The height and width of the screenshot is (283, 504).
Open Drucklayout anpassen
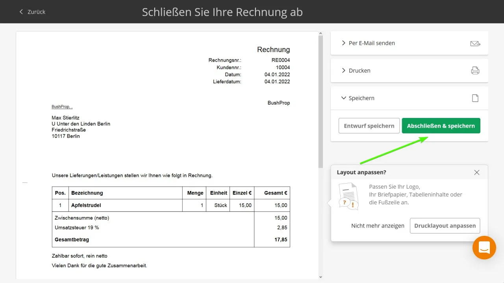pyautogui.click(x=445, y=226)
